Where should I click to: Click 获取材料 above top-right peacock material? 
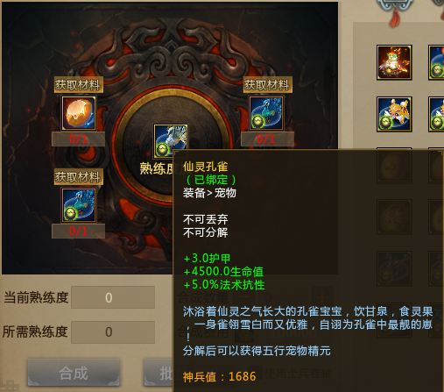click(x=268, y=85)
